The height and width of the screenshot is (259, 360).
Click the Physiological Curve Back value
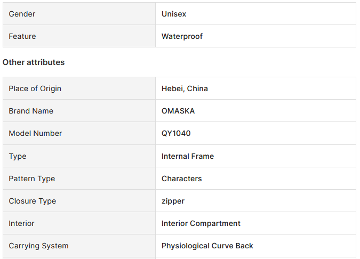(207, 246)
